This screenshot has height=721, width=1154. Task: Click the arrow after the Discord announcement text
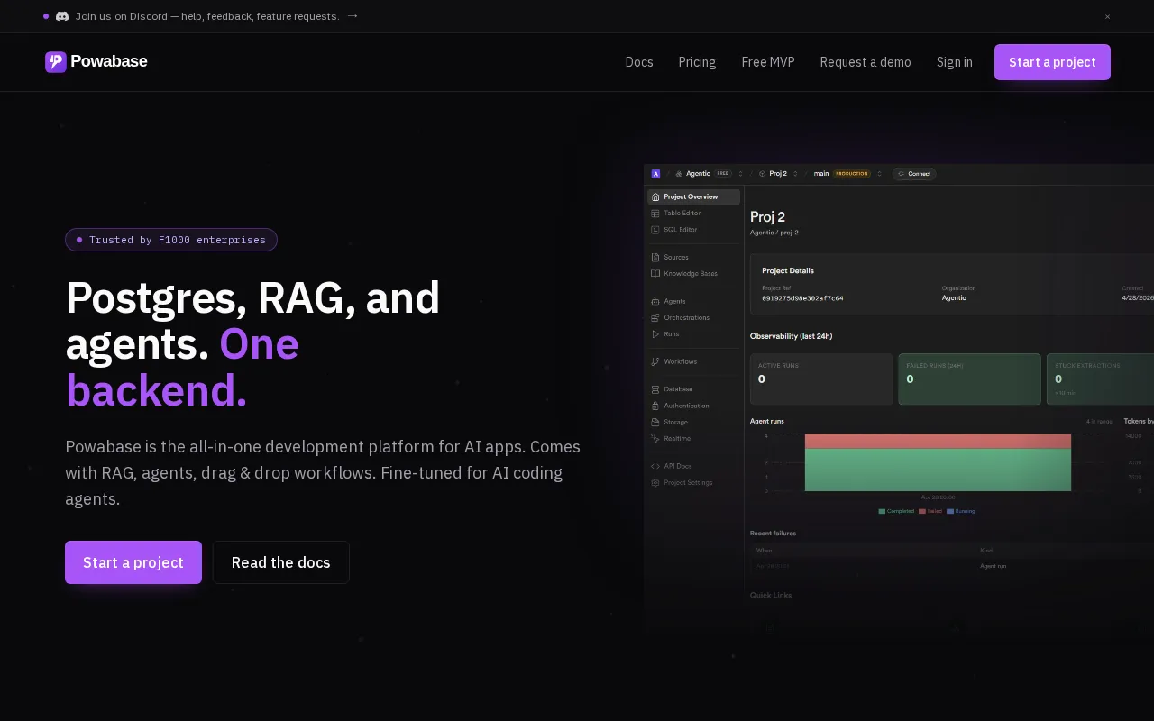[353, 15]
